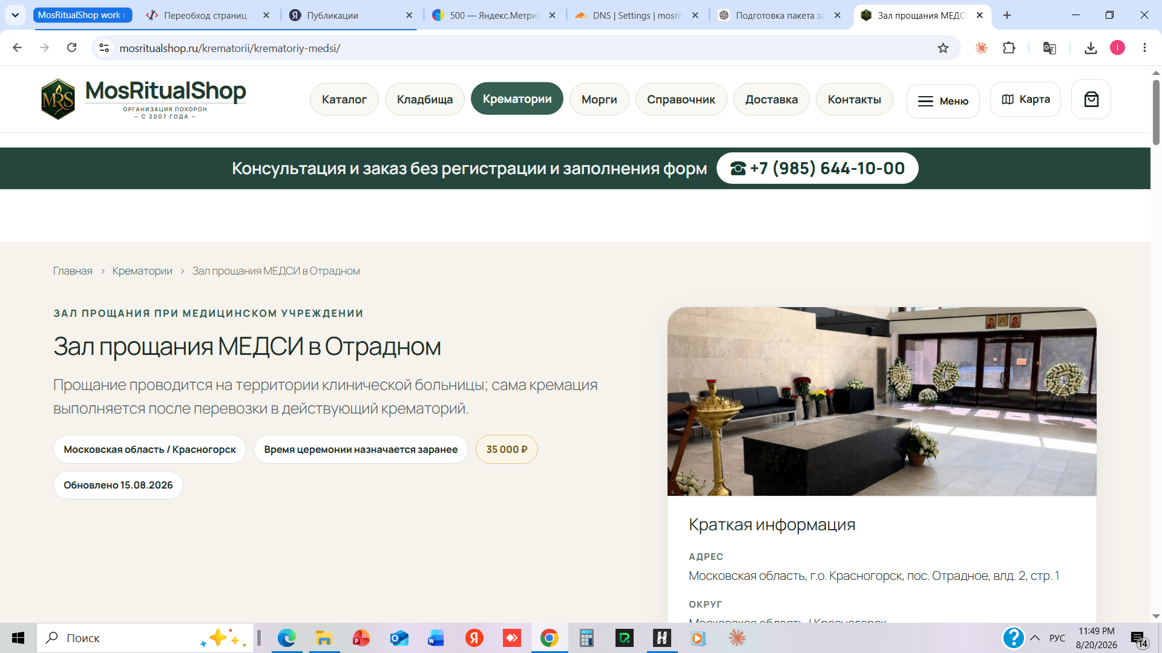1162x653 pixels.
Task: Show hidden system tray icons chevron
Action: pos(1035,638)
